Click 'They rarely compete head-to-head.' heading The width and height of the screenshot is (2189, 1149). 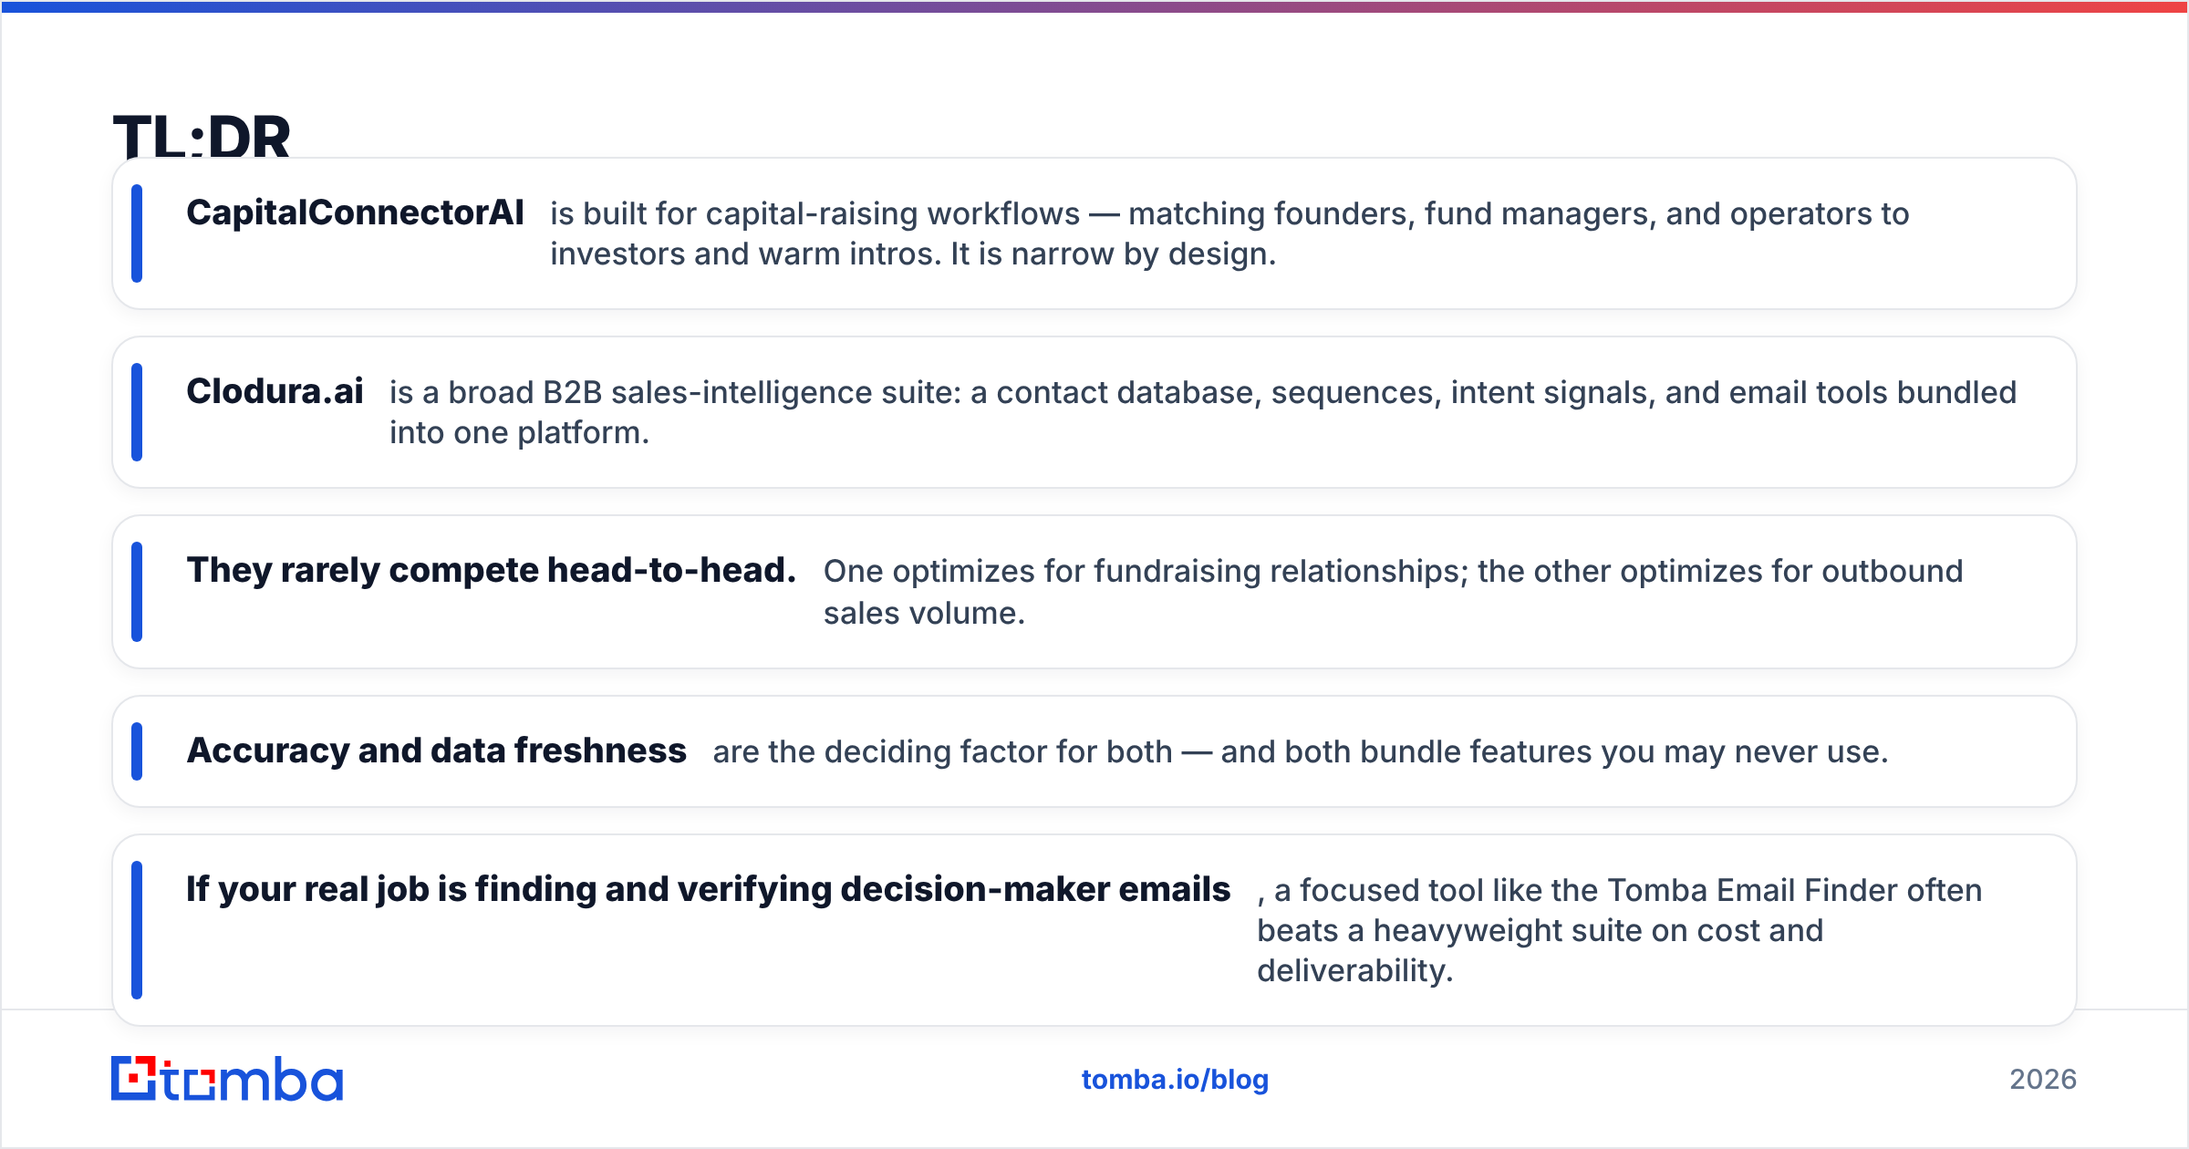492,570
